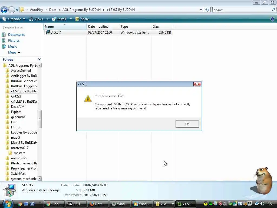Click OK in the c4 5.0 error dialog

tap(187, 124)
